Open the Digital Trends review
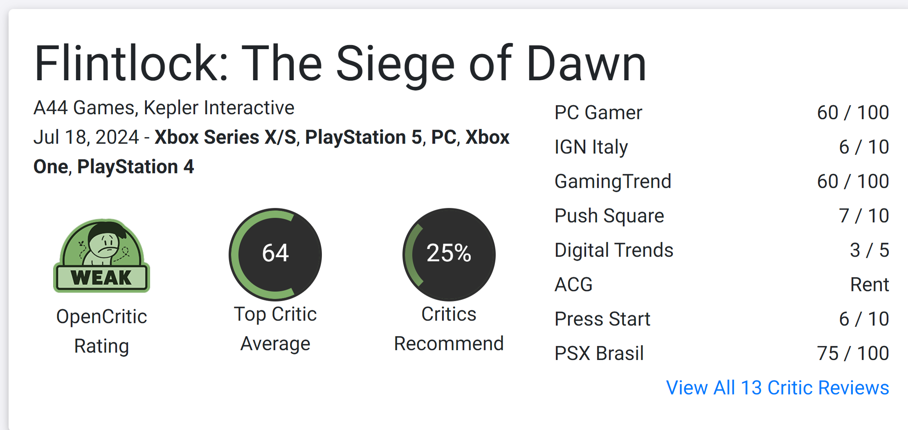Screen dimensions: 908x430 coord(722,250)
